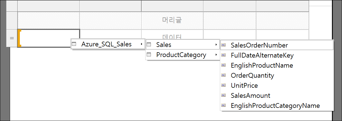Click the table icon beside Azure_SQL_Sales
This screenshot has height=121, width=342.
(74, 44)
